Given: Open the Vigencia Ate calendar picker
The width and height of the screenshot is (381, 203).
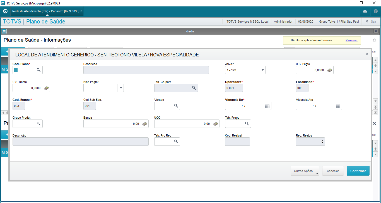Looking at the screenshot, I should [x=338, y=106].
